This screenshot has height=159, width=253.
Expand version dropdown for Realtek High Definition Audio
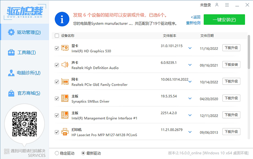coord(190,65)
